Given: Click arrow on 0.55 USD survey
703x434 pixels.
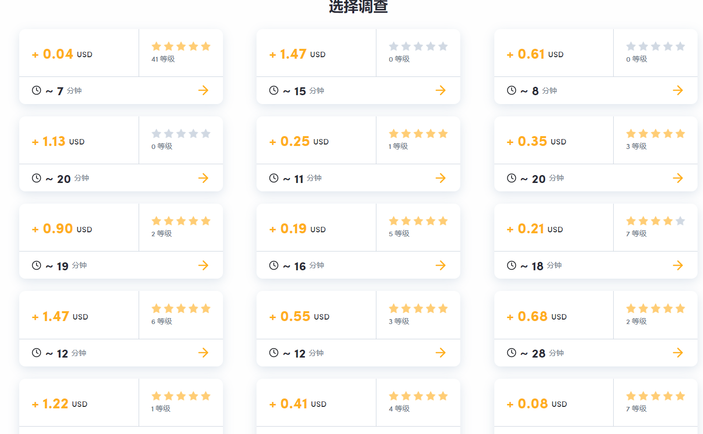Looking at the screenshot, I should point(441,353).
